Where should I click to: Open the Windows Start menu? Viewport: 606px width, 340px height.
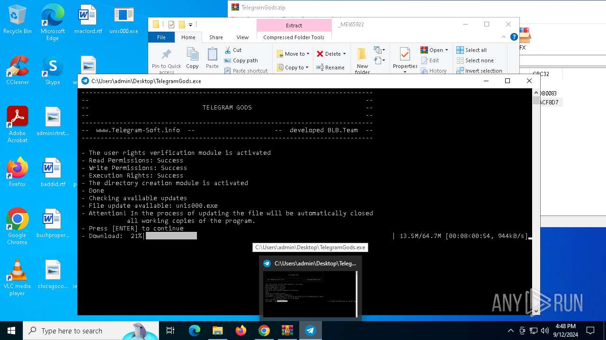pyautogui.click(x=11, y=331)
